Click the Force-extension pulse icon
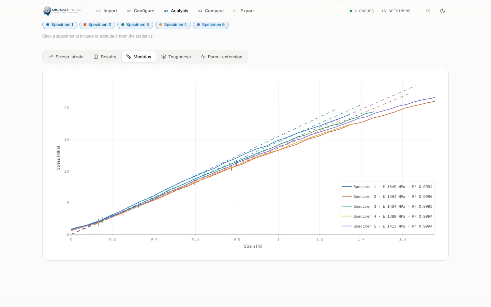This screenshot has height=307, width=491. [203, 57]
